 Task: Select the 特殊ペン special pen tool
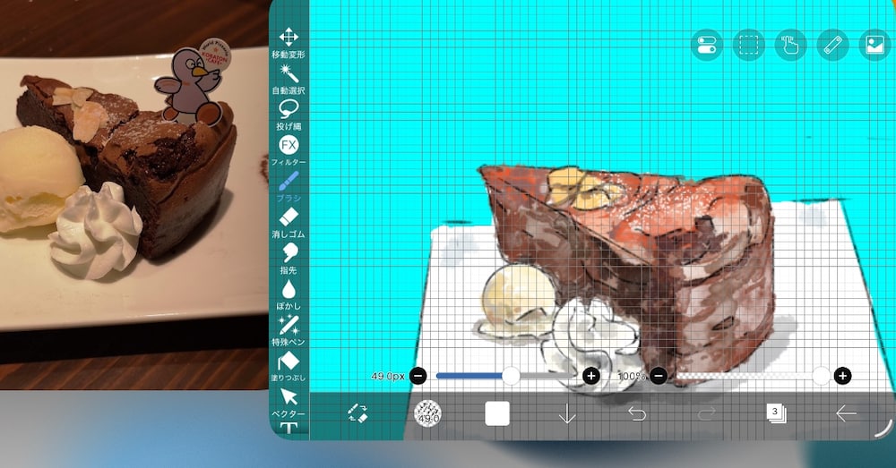coord(289,331)
